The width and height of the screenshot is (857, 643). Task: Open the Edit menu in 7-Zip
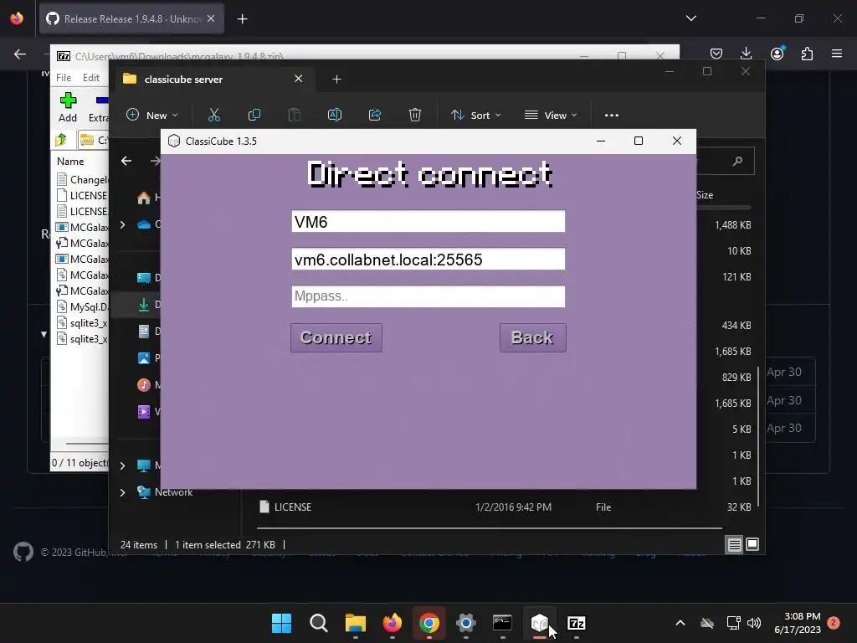tap(90, 78)
